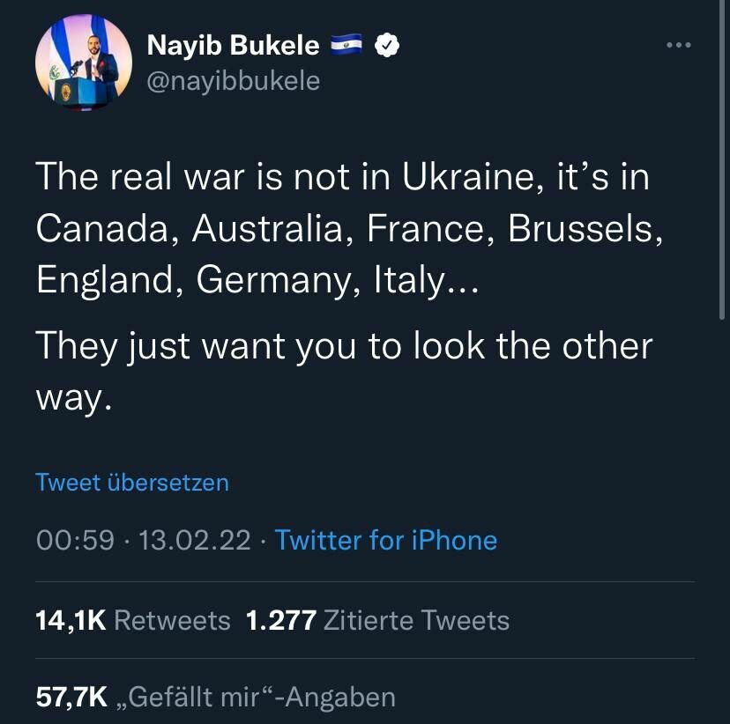Click the word Australia in the tweet

pyautogui.click(x=270, y=229)
